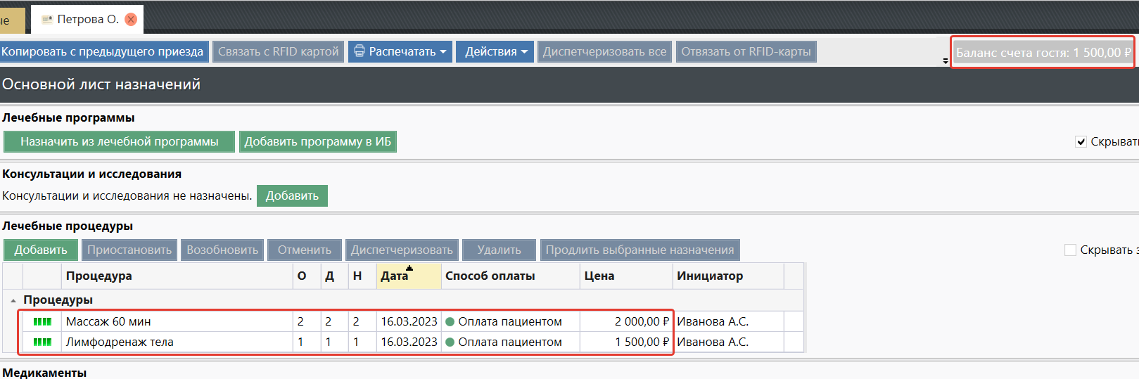Add a consultation using Добавить button
Screen dimensions: 1139x379
pyautogui.click(x=292, y=195)
